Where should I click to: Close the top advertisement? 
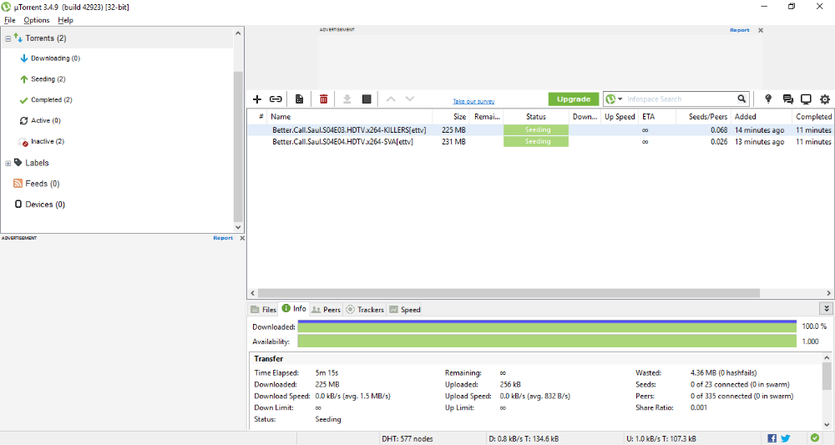point(761,30)
